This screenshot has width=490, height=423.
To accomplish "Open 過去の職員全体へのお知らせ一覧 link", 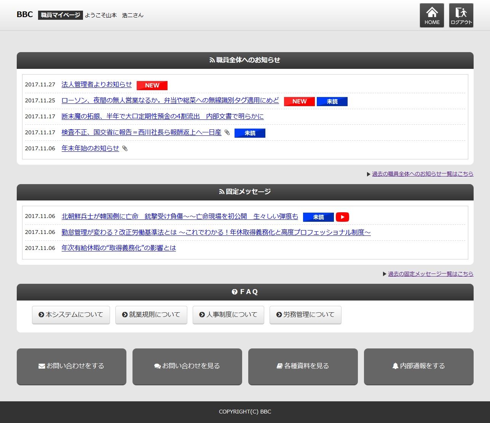I will coord(423,174).
